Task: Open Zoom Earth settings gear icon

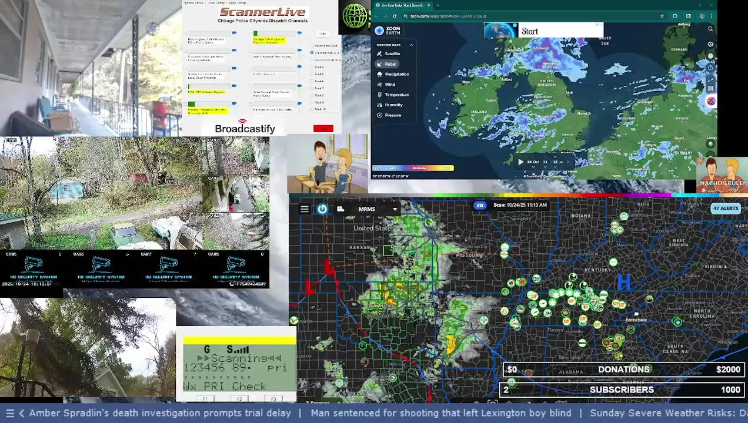Action: (710, 44)
